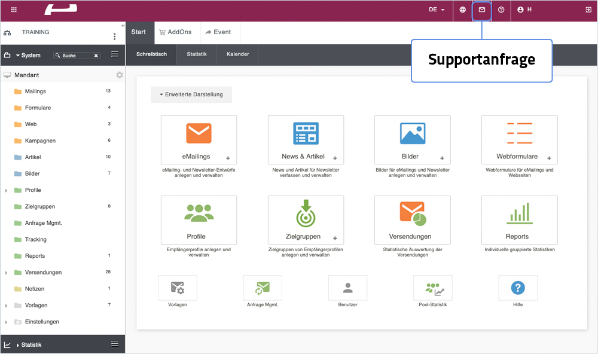Open the AddOns tab

[175, 32]
